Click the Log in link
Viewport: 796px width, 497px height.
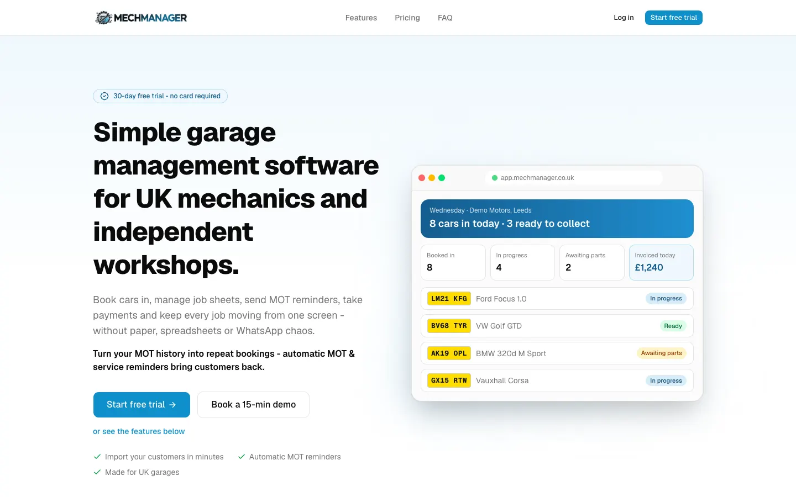tap(624, 18)
